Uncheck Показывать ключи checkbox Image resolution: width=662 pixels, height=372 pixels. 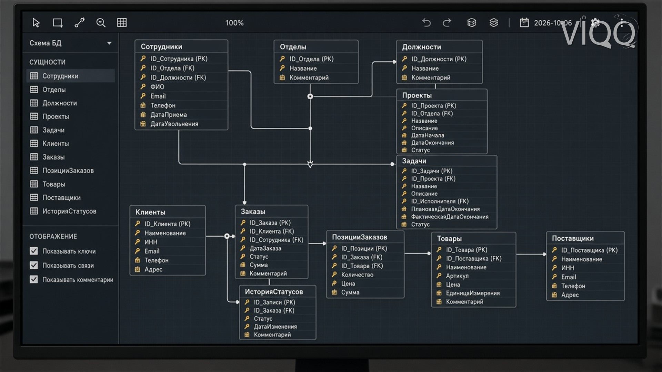34,251
